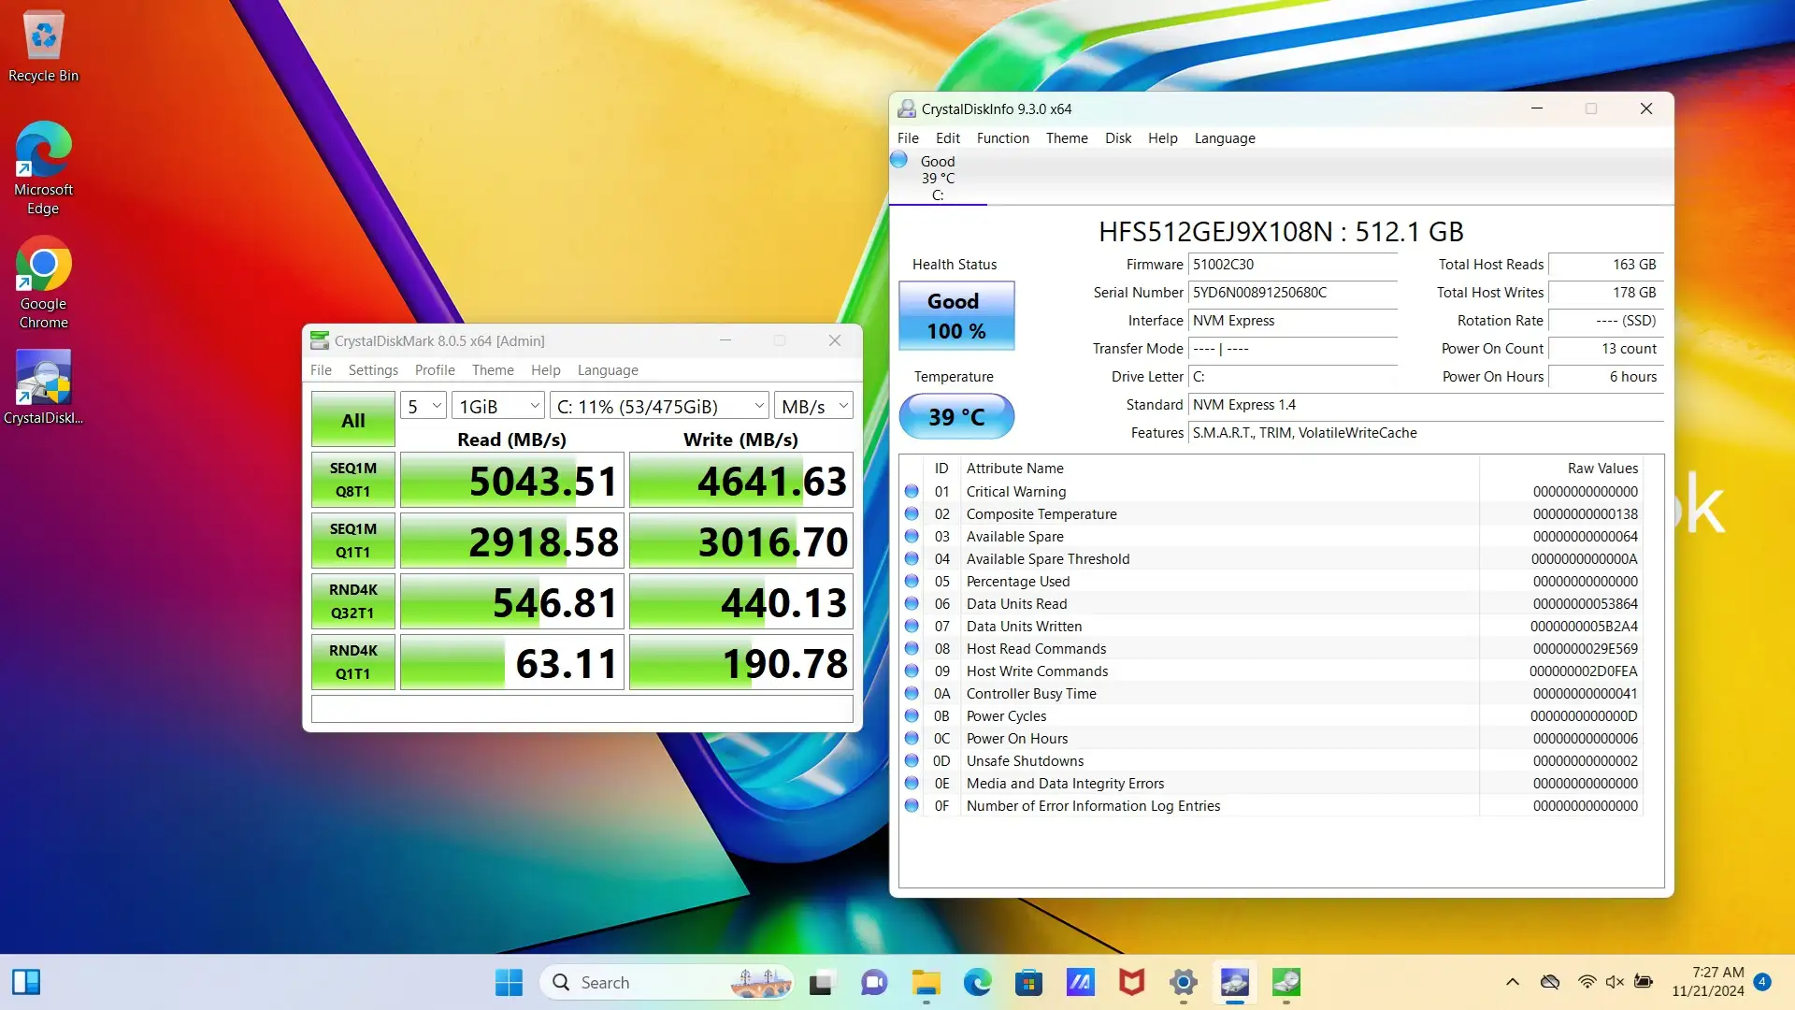1795x1010 pixels.
Task: Open the Theme menu in CrystalDiskInfo
Action: click(x=1067, y=137)
